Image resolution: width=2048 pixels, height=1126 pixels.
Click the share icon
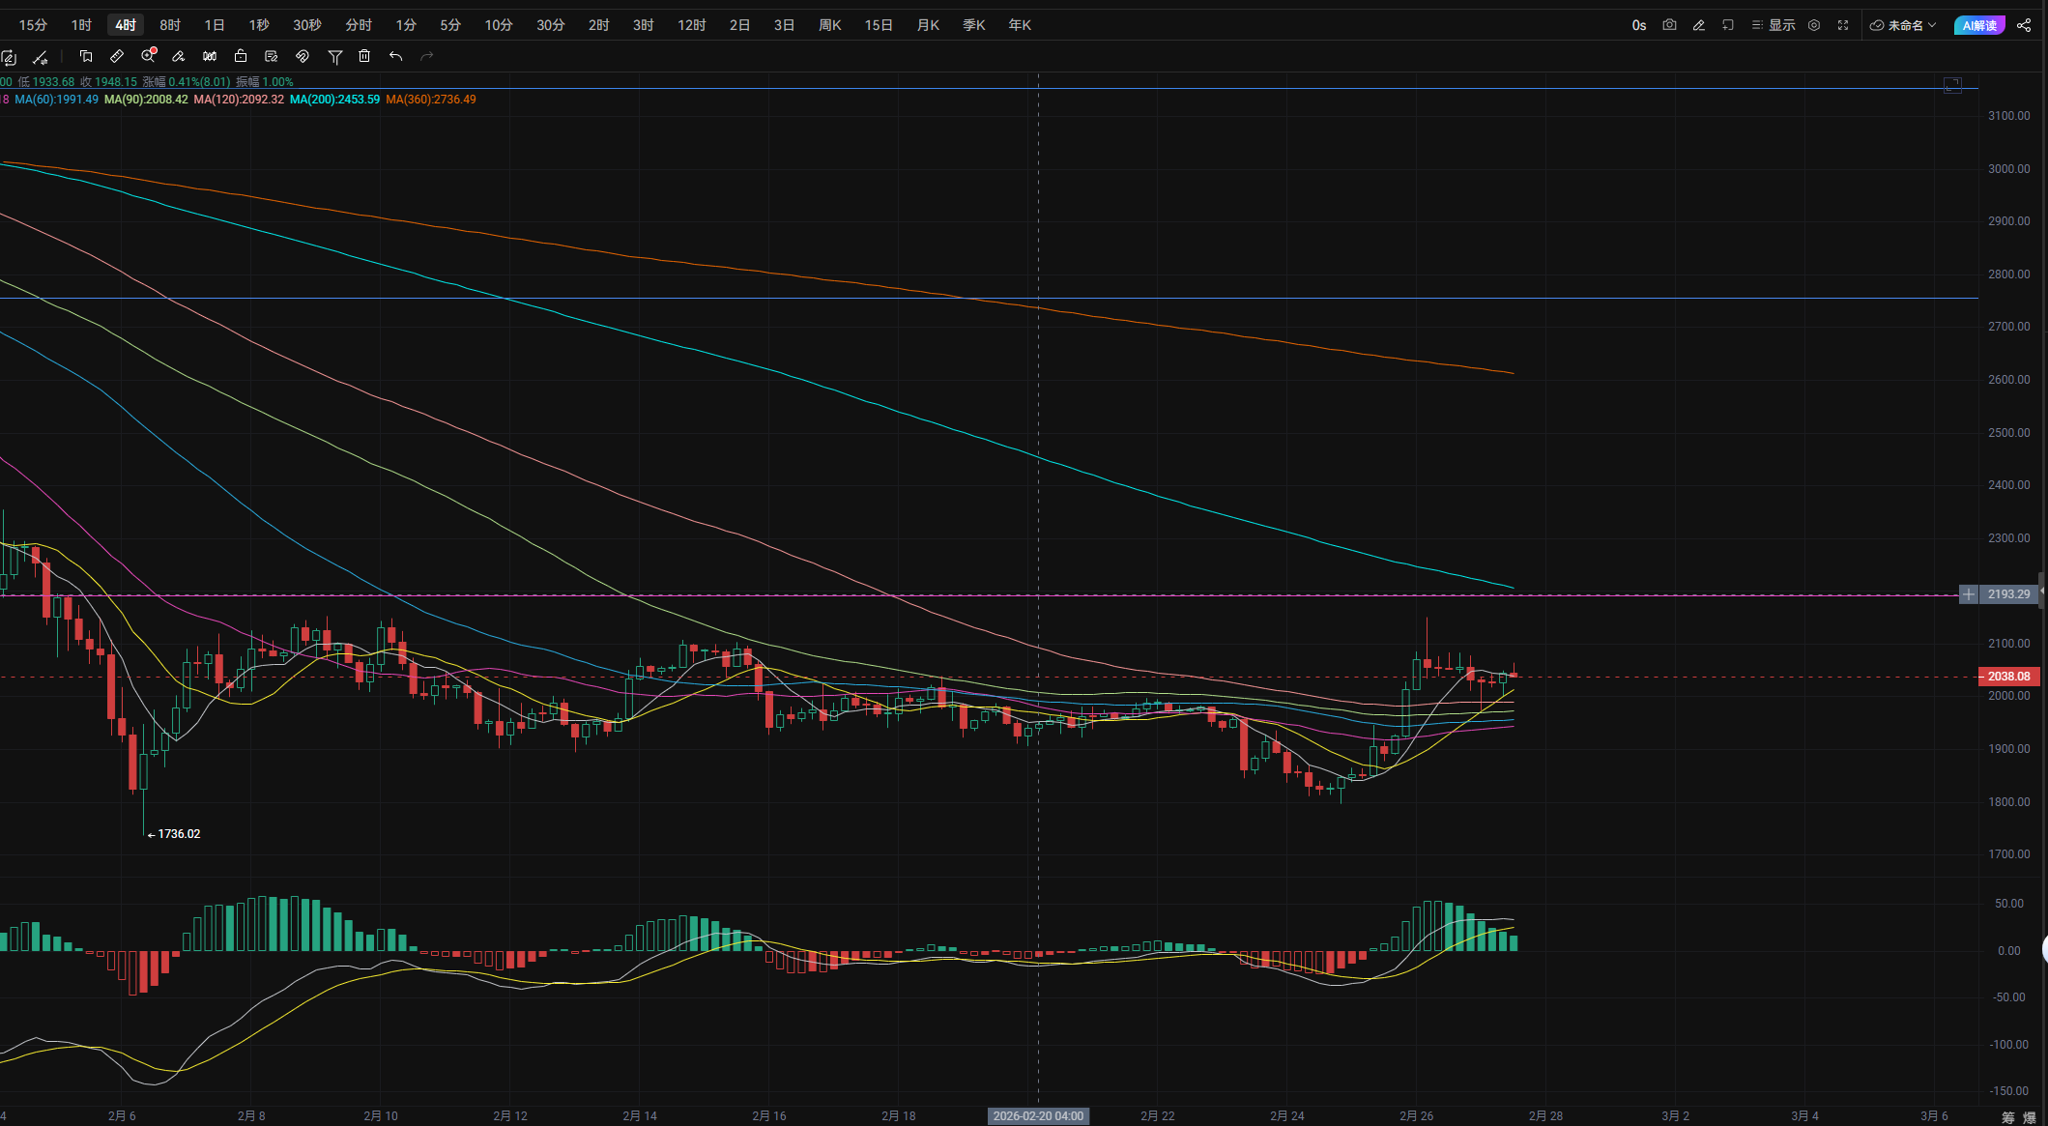[2024, 25]
